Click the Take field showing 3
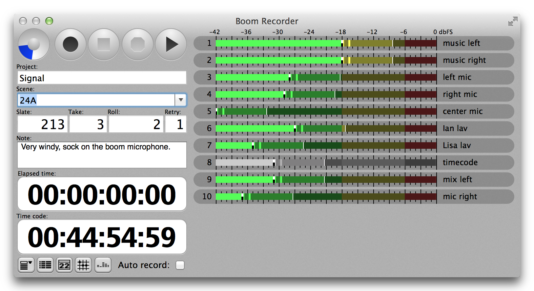 point(88,124)
